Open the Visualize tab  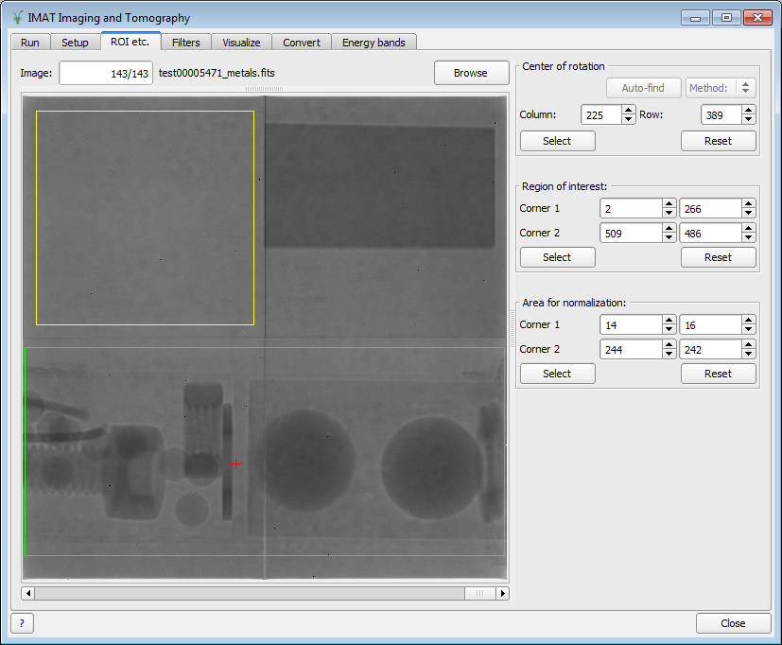(x=241, y=42)
